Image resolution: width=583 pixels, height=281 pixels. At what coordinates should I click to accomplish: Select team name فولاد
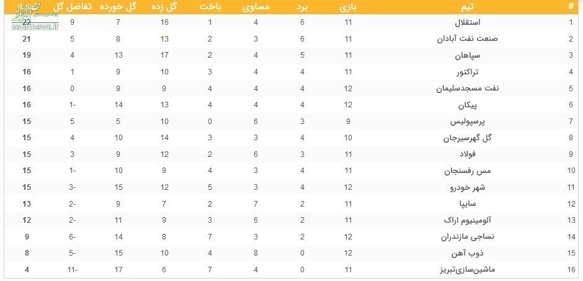(468, 154)
